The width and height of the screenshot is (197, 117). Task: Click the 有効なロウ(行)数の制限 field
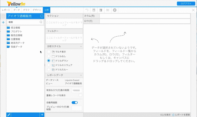(77, 90)
